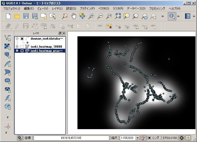The height and width of the screenshot is (142, 197).
Task: Enable visibility of iseki_heatmap_10000 layer
Action: (22, 47)
